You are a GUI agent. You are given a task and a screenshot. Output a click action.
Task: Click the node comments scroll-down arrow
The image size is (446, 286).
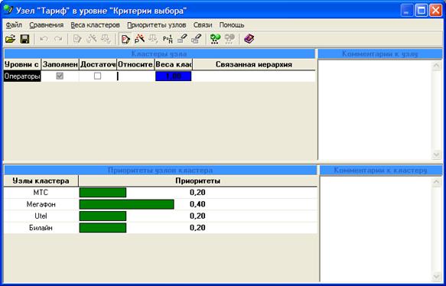click(x=436, y=154)
